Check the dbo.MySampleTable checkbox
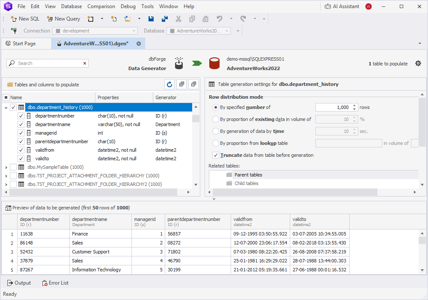428x300 pixels. pos(13,167)
